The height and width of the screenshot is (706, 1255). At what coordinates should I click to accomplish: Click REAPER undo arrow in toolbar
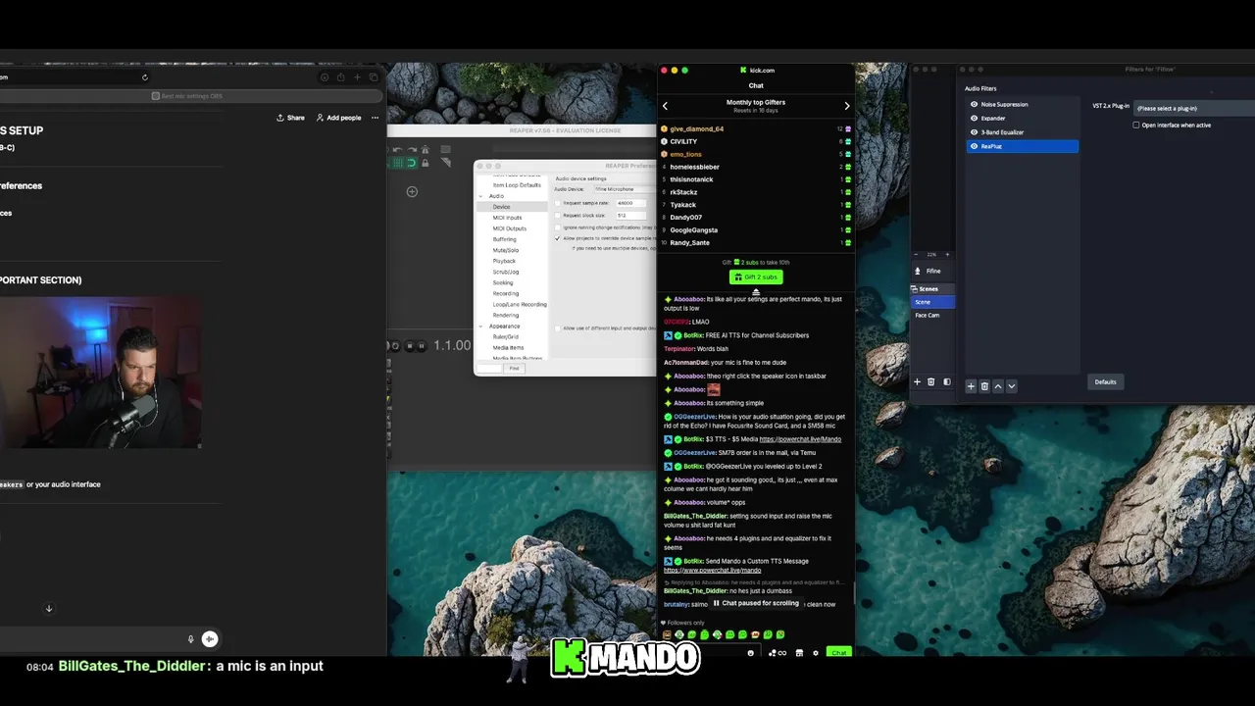[397, 150]
